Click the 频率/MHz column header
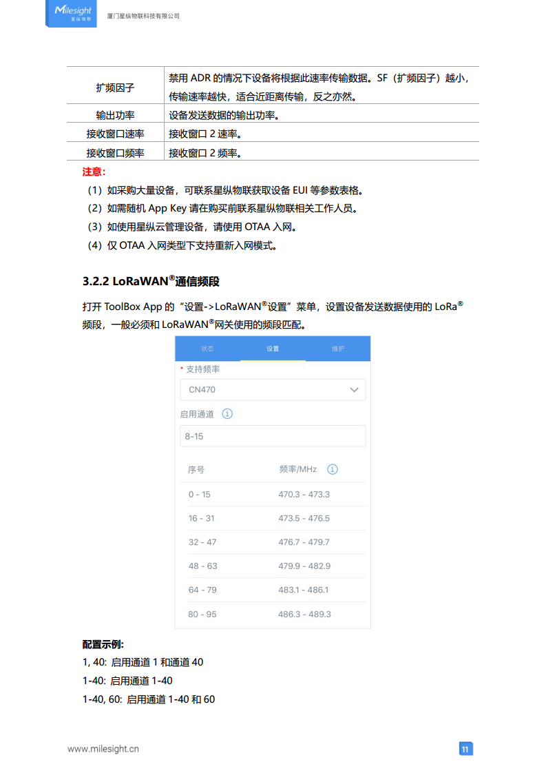 [298, 469]
